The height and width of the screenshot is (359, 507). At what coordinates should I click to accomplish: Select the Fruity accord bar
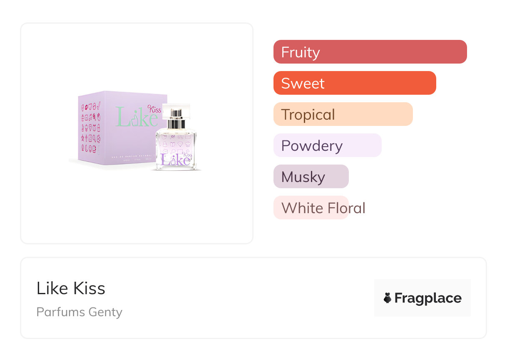370,52
